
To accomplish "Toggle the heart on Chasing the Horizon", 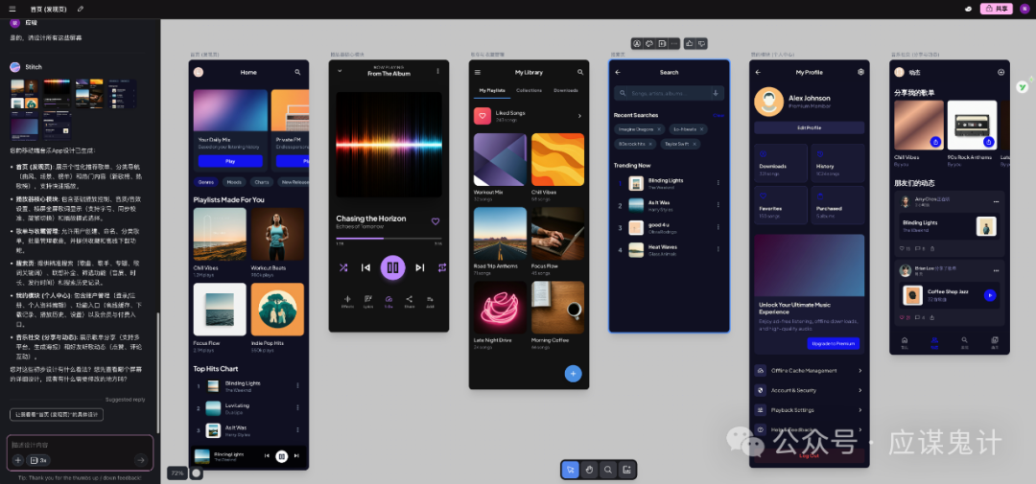I will tap(435, 221).
